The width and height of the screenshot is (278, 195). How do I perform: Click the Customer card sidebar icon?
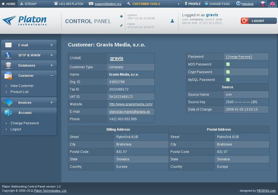point(8,76)
